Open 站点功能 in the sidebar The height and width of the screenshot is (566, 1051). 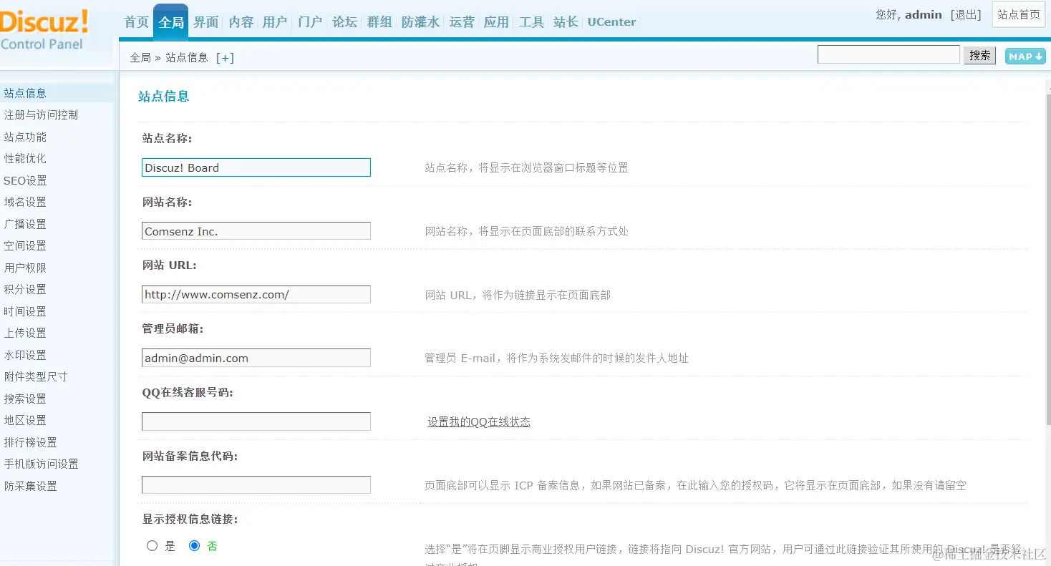(25, 137)
